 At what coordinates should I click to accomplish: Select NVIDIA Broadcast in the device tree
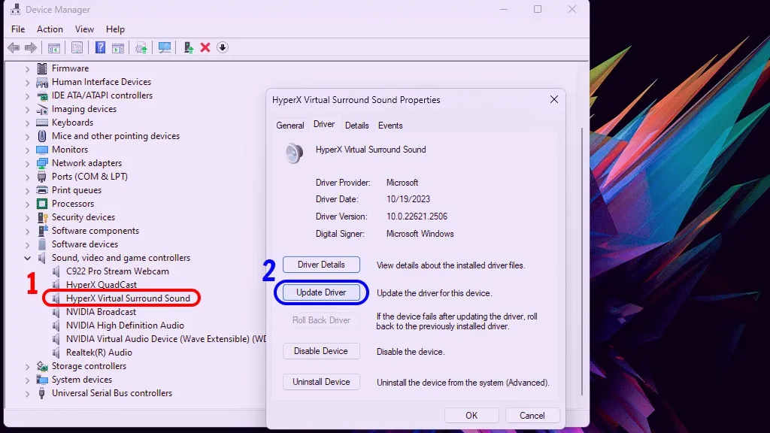tap(102, 312)
